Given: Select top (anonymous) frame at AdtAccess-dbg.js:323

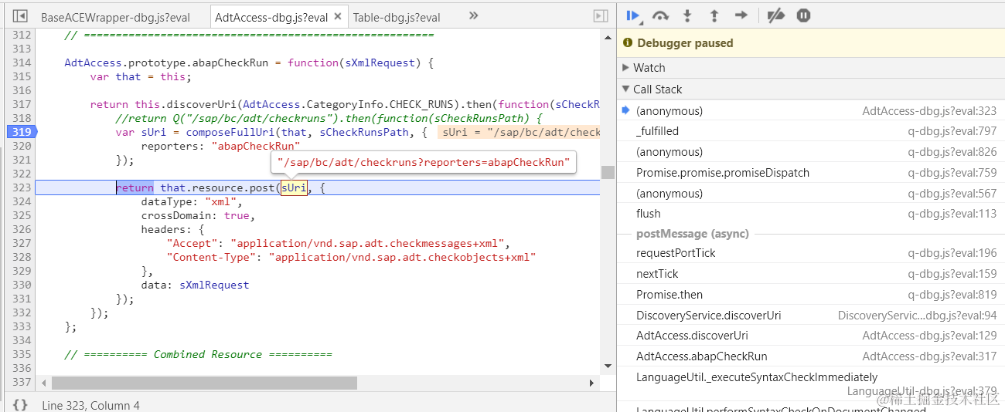Looking at the screenshot, I should coord(809,111).
